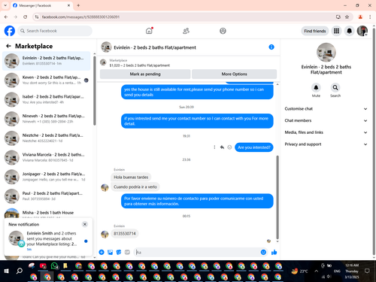
Task: Show hidden system tray icons chevron
Action: coord(317,271)
